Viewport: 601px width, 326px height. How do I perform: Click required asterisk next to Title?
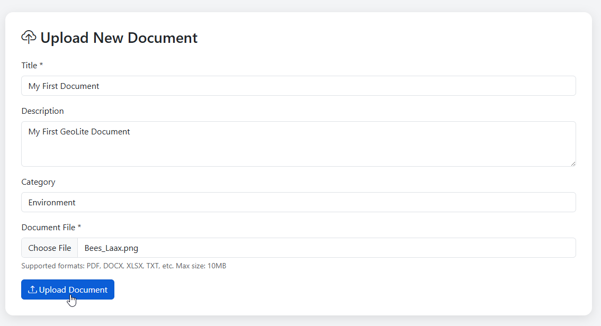point(41,65)
